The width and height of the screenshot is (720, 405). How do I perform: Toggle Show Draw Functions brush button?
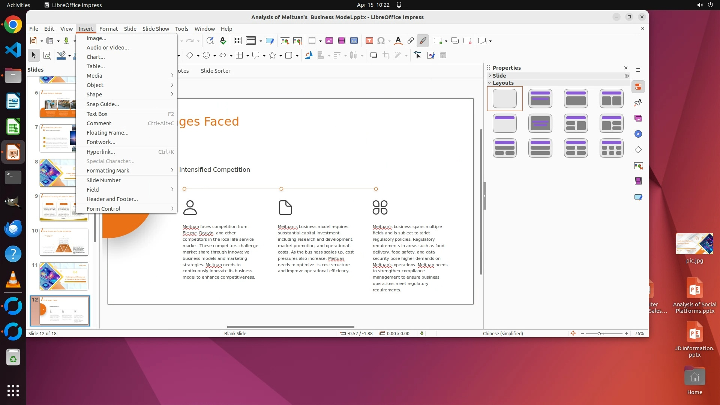pyautogui.click(x=423, y=41)
